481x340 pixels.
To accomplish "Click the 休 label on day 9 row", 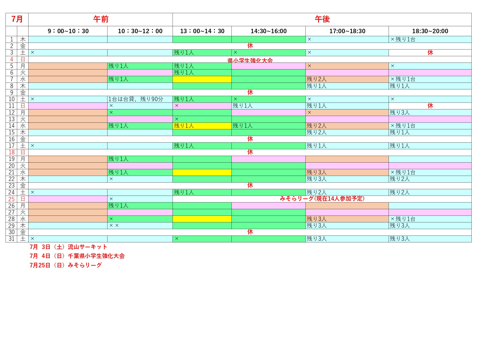I will click(x=250, y=93).
